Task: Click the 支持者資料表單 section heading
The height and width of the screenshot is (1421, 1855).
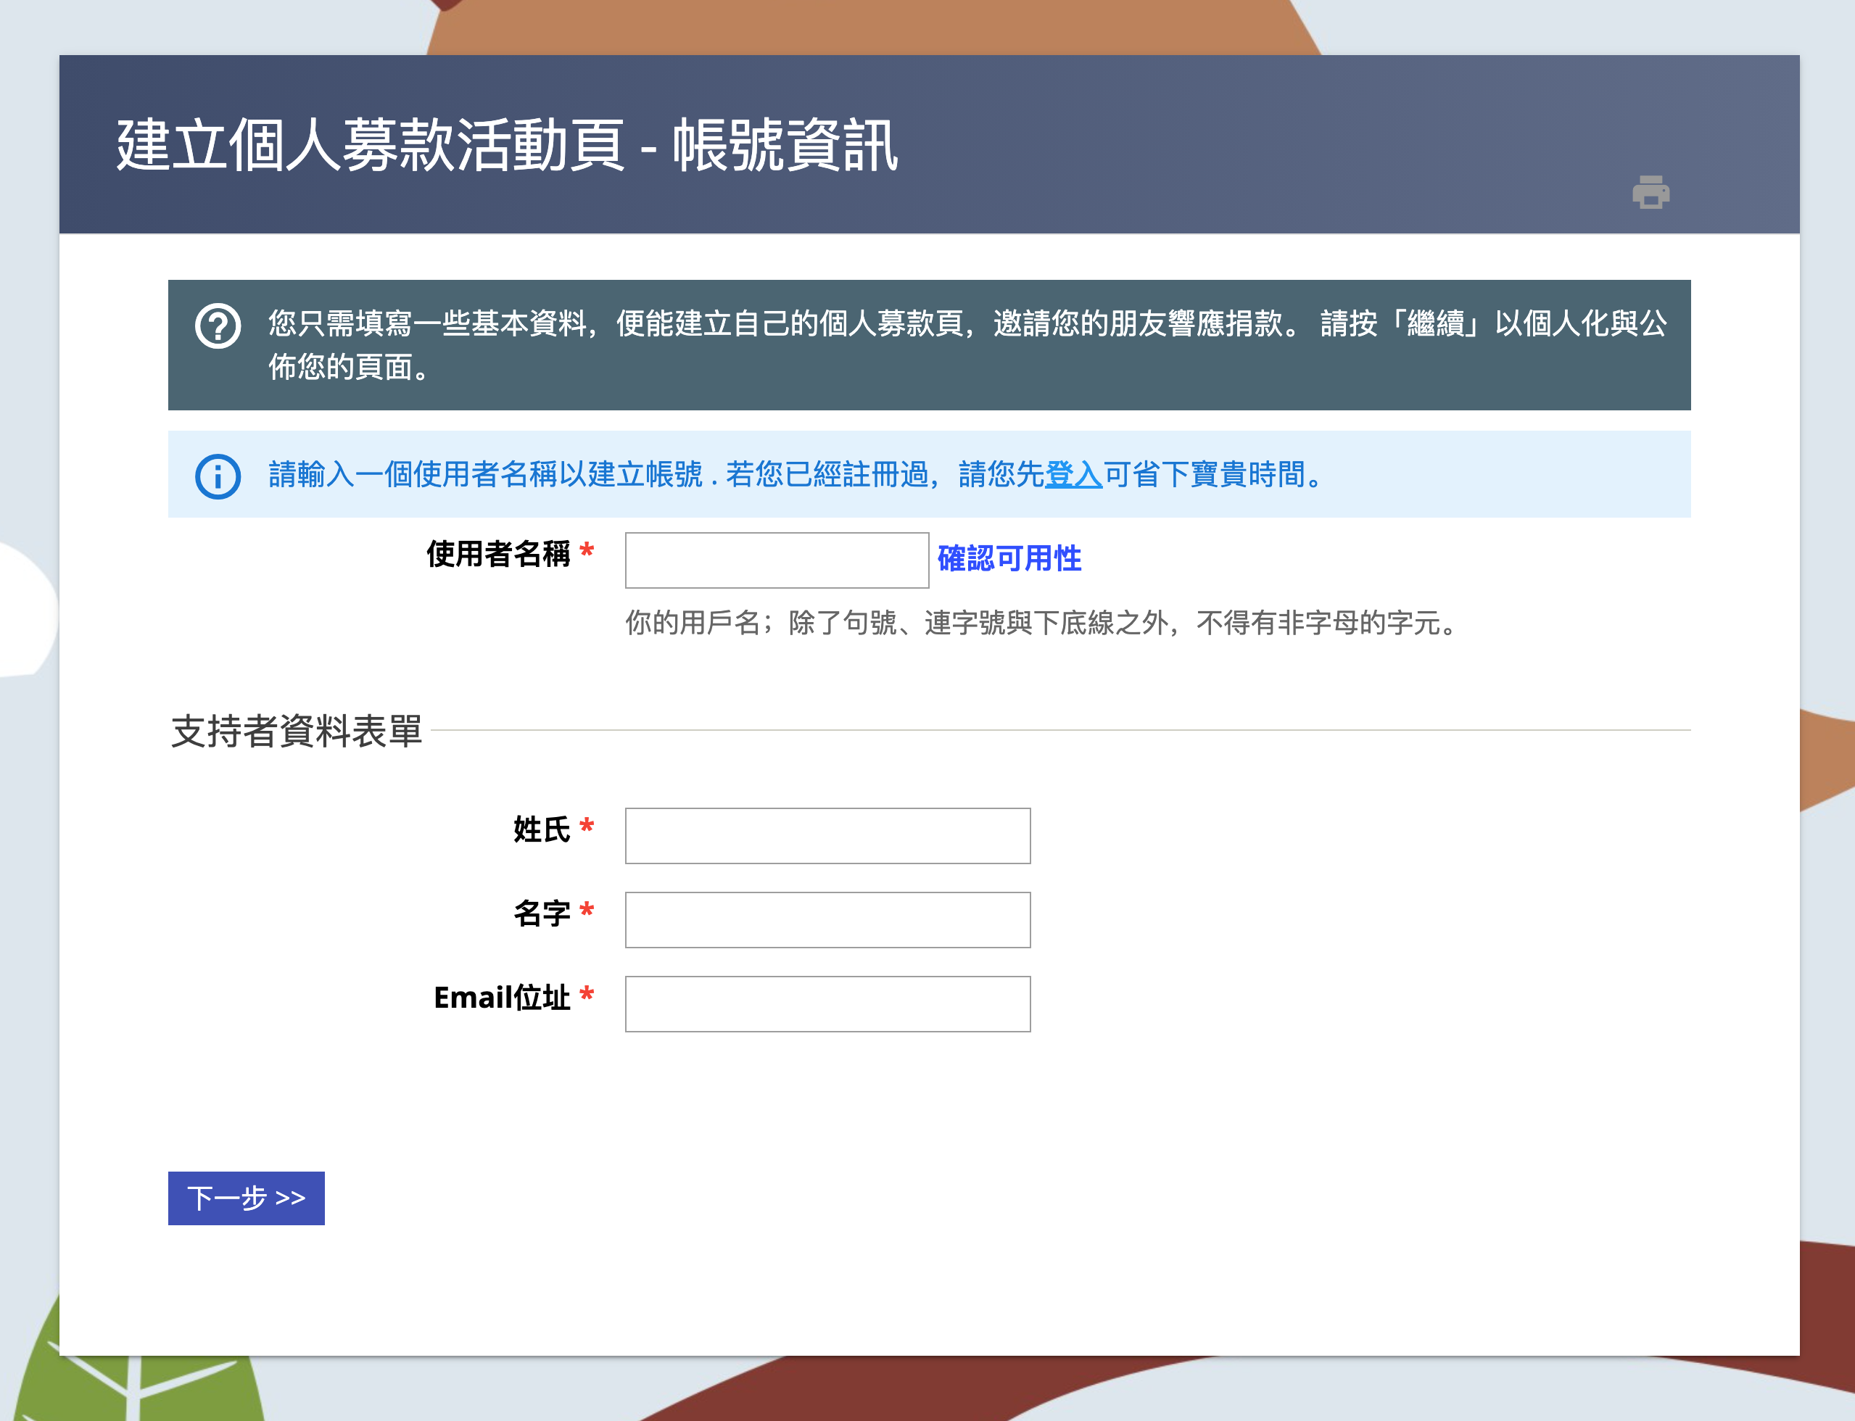Action: (297, 731)
